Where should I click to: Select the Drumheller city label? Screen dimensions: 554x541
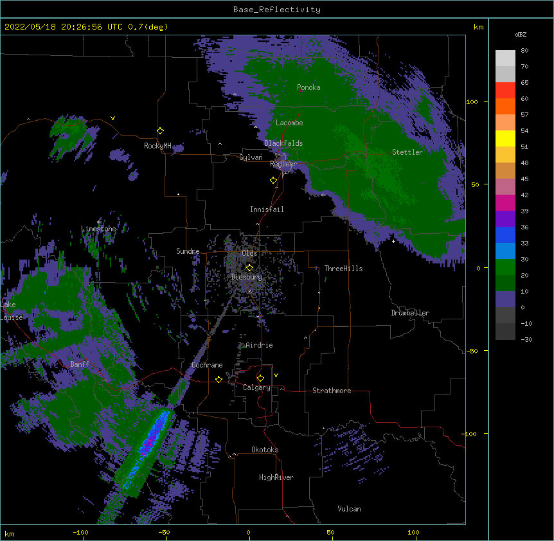410,313
